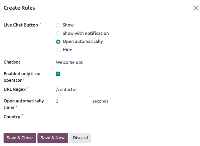Image resolution: width=200 pixels, height=146 pixels.
Task: Click the Live Chat Button label
Action: point(21,25)
